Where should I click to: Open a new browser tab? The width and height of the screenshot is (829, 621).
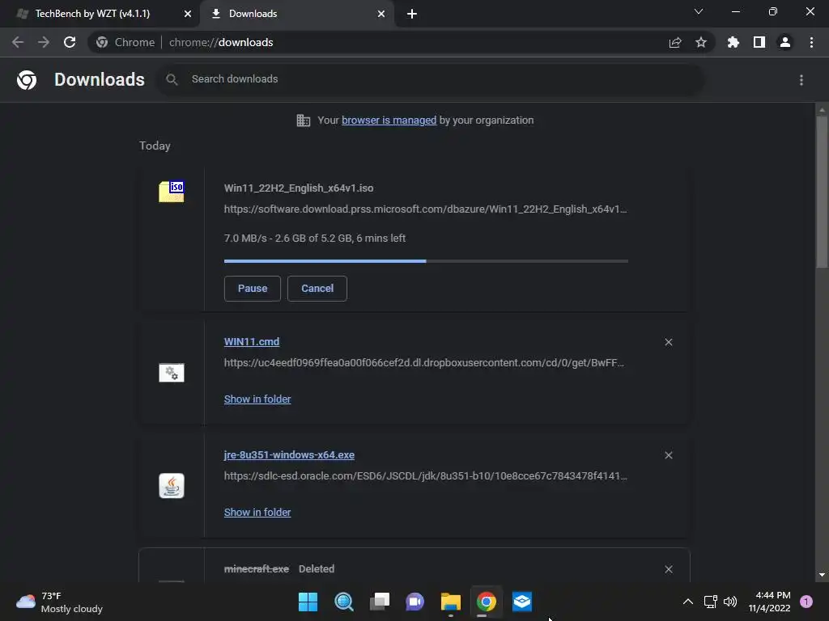tap(412, 14)
